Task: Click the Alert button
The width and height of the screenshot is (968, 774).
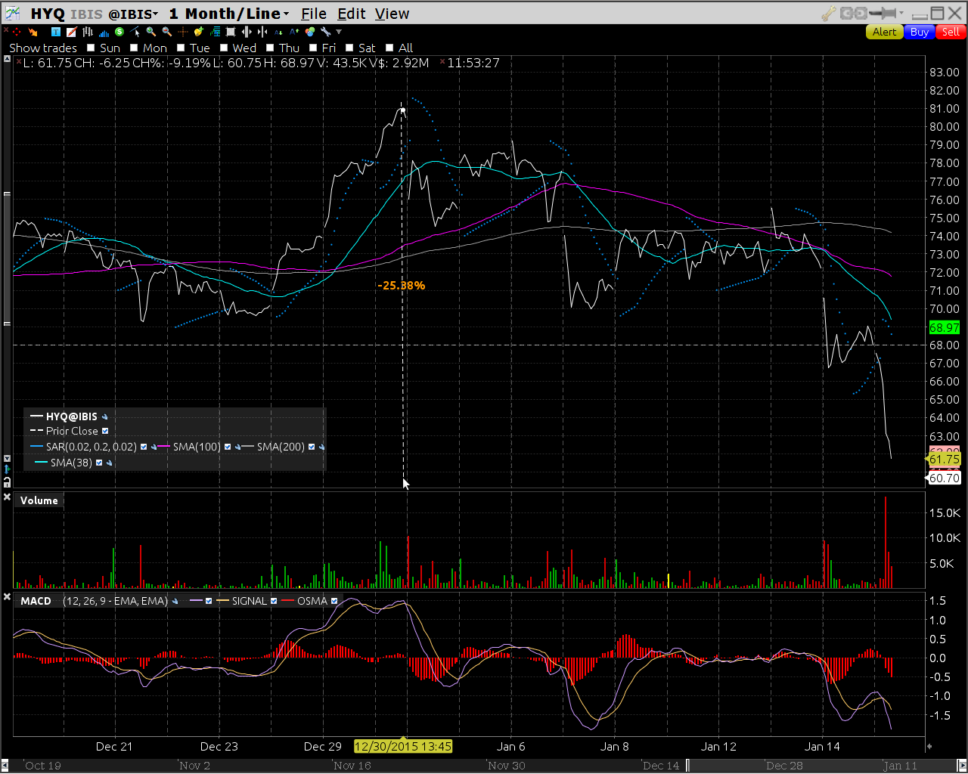Action: pyautogui.click(x=884, y=32)
